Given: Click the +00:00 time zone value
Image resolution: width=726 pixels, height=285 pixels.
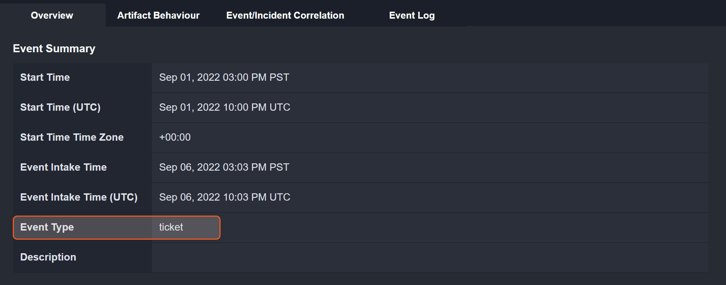Looking at the screenshot, I should click(x=175, y=137).
